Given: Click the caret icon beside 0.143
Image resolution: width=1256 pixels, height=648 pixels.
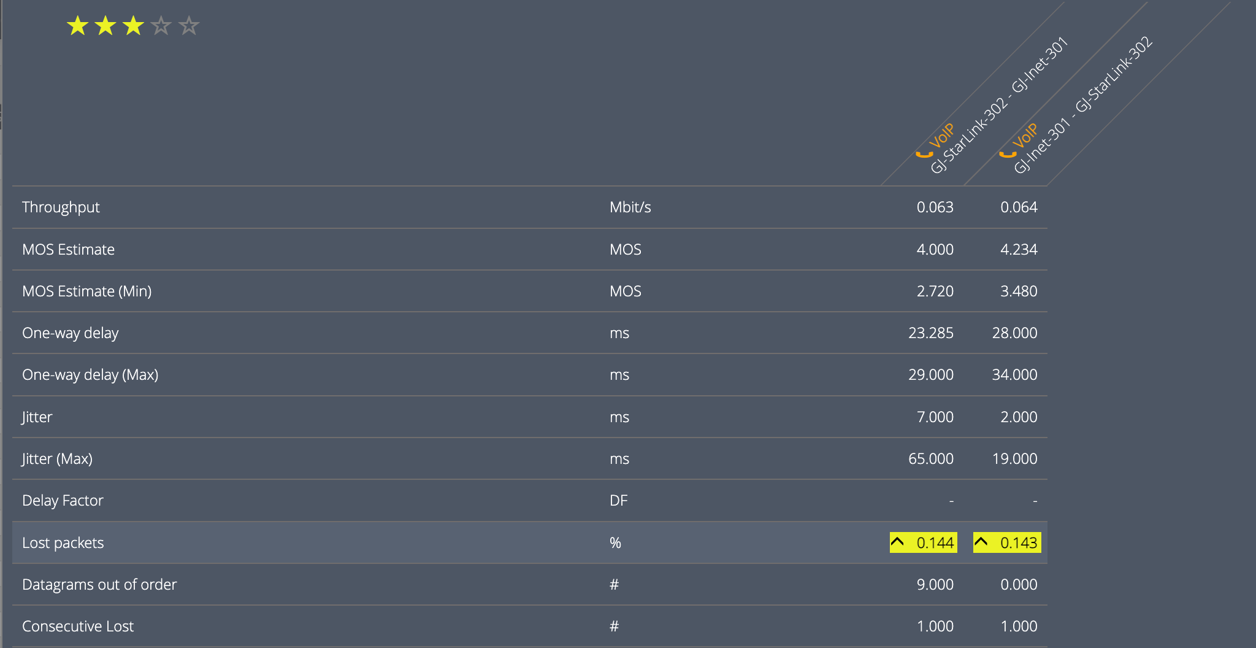Looking at the screenshot, I should coord(981,542).
